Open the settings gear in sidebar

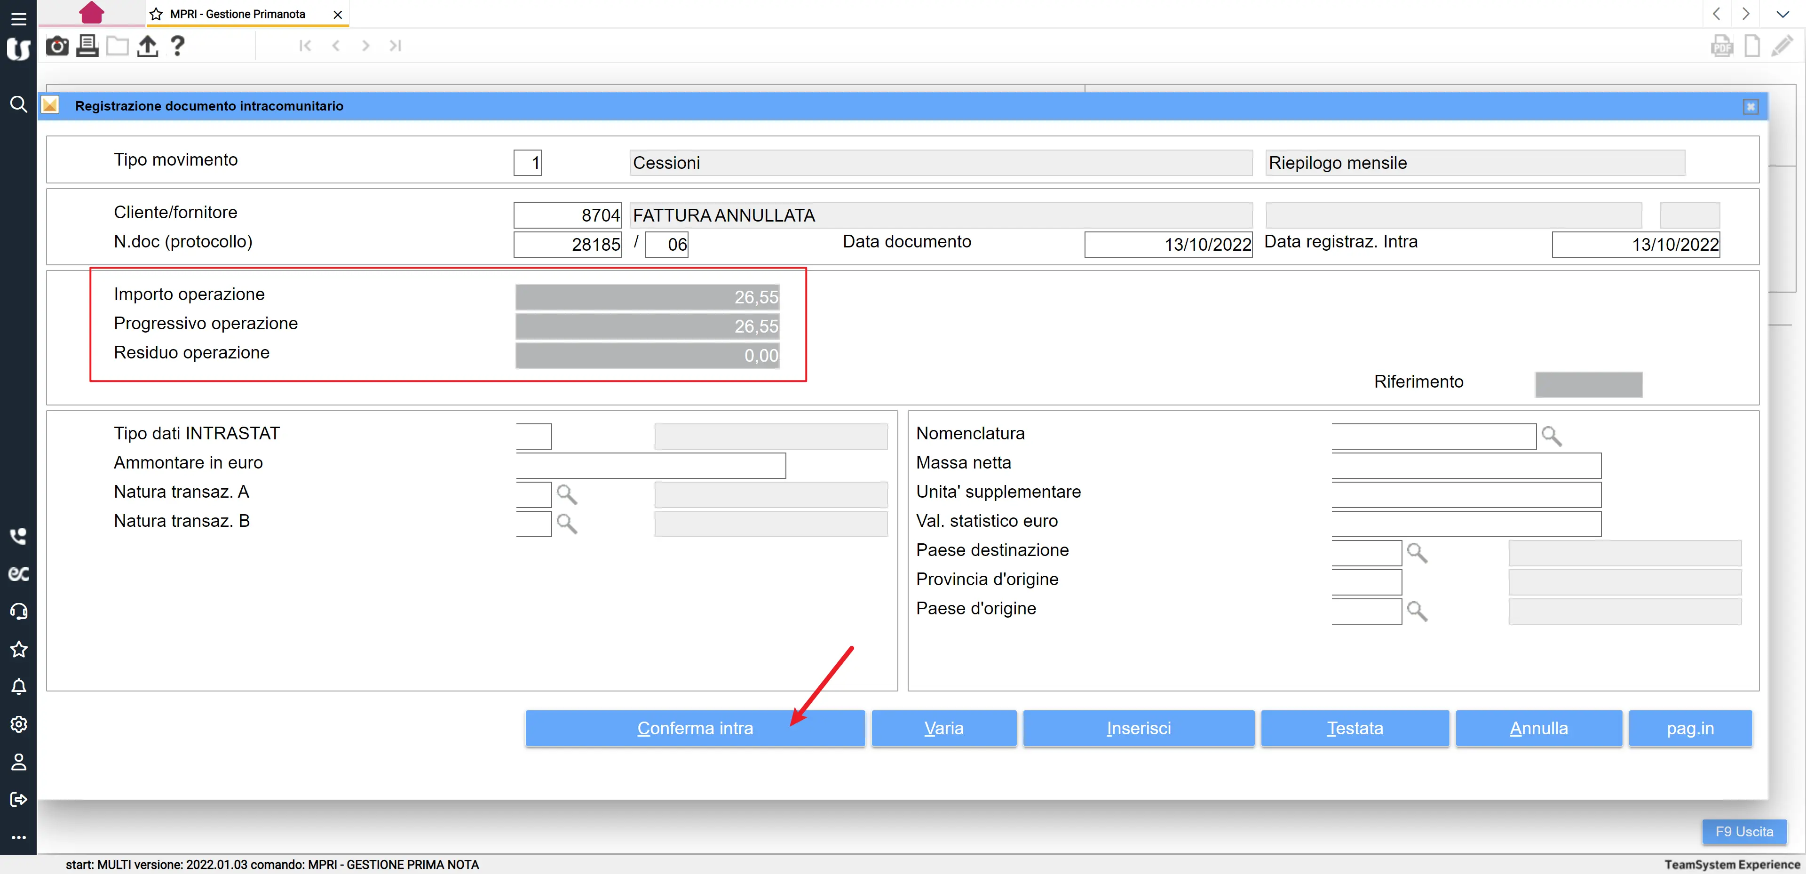pos(18,724)
